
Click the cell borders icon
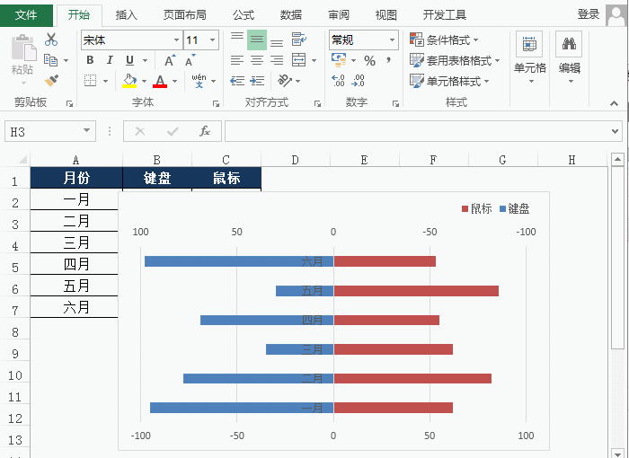(90, 81)
